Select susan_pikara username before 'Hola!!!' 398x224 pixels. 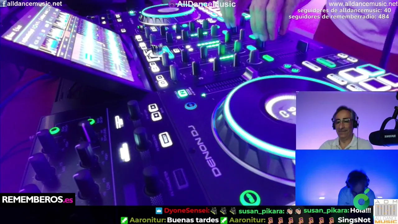pos(326,211)
